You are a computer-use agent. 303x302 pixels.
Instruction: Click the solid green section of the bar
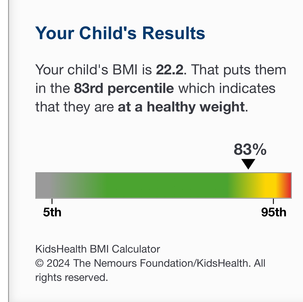pos(164,185)
